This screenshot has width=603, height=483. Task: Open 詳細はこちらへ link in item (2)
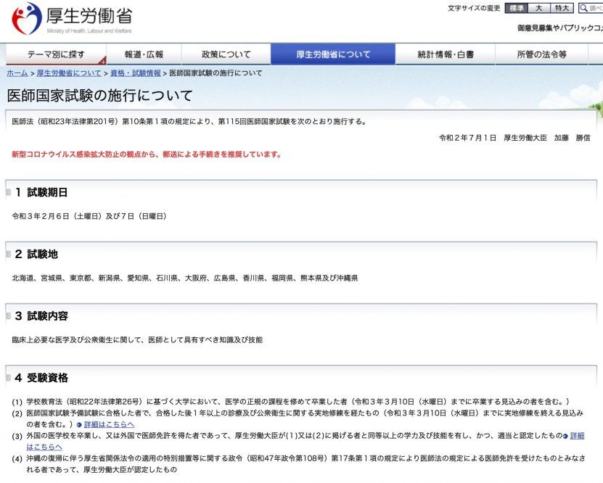pos(109,424)
